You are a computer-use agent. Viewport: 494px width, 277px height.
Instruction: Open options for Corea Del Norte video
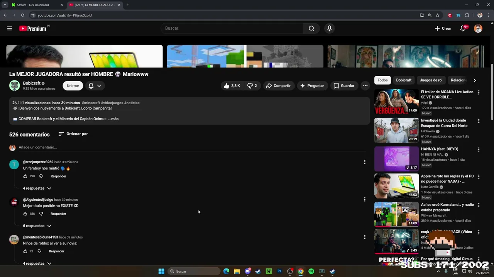(479, 121)
